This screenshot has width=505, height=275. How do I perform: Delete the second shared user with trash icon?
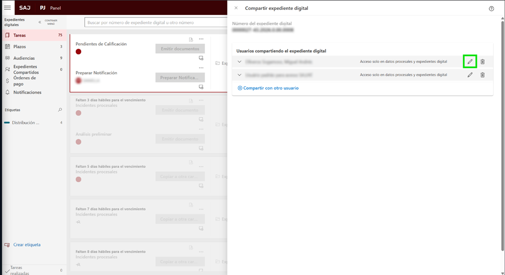click(482, 75)
